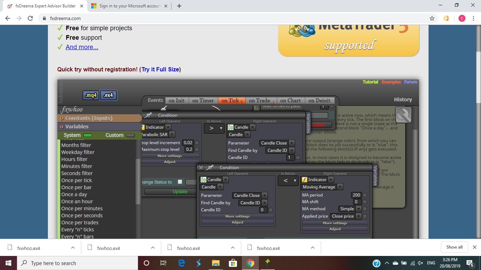Toggle checkbox beside stop level increment 0.02

197,143
